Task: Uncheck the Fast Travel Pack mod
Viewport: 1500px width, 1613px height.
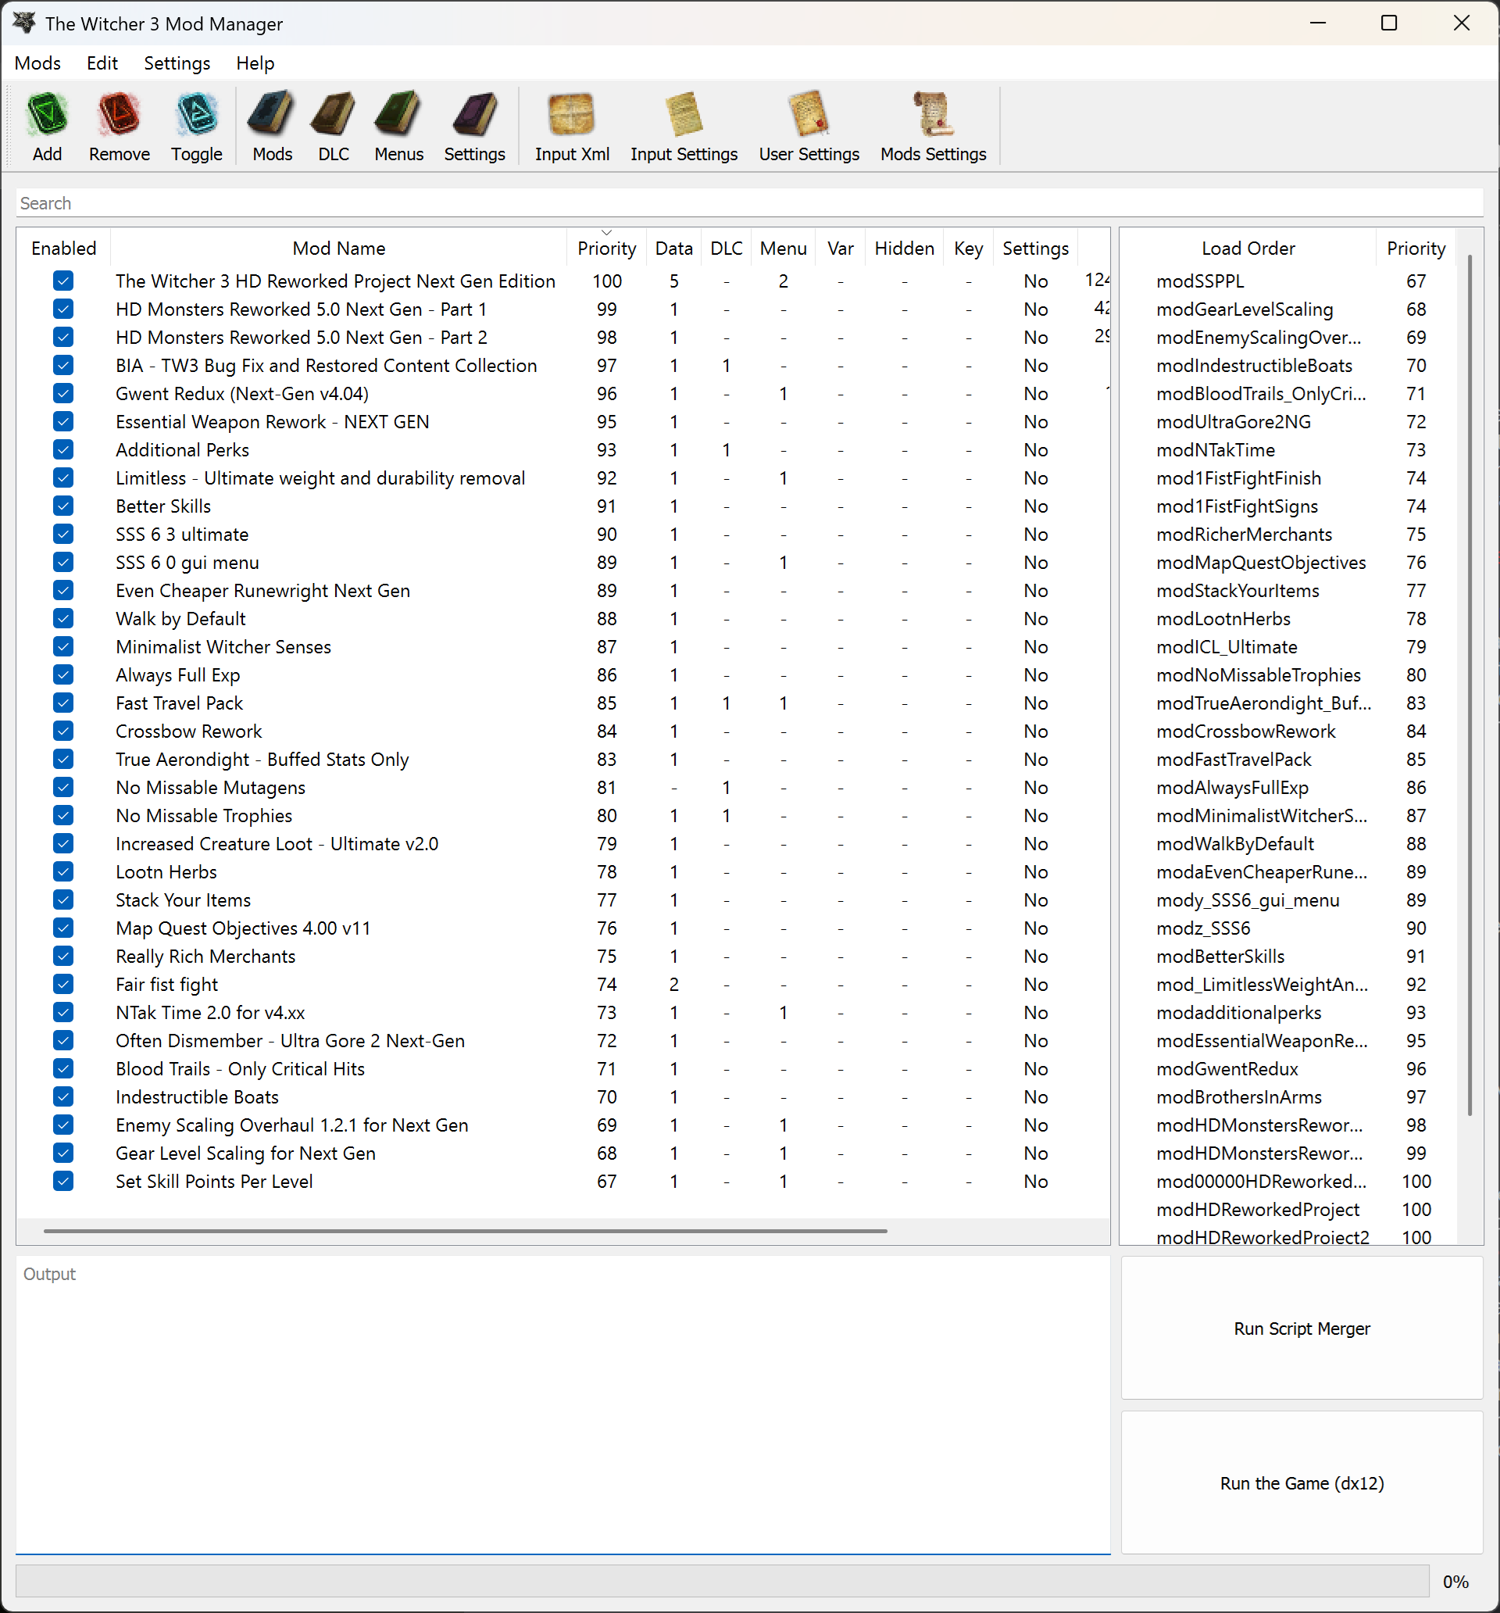Action: click(62, 703)
